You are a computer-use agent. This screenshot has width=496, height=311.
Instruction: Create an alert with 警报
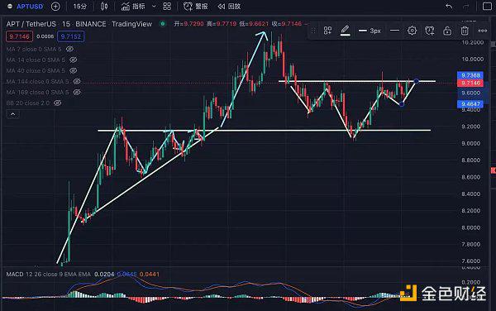[x=195, y=7]
